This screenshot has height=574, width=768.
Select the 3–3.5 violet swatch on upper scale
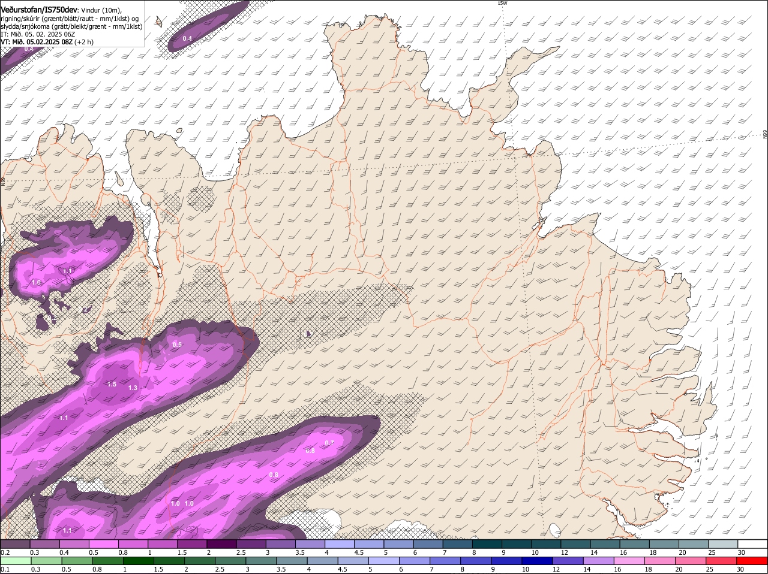pos(281,543)
